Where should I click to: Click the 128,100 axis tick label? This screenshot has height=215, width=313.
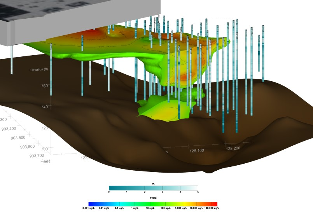tap(196, 150)
